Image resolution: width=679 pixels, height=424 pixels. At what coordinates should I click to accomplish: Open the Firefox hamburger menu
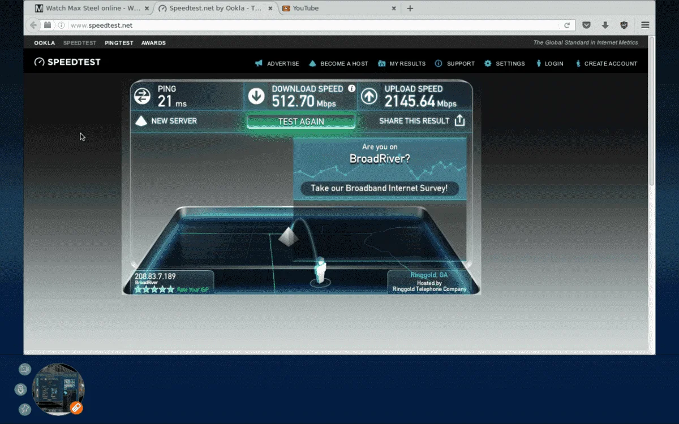tap(645, 25)
